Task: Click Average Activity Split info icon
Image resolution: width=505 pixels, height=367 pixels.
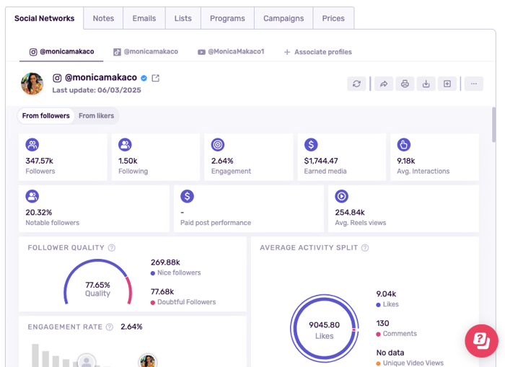Action: click(x=365, y=248)
